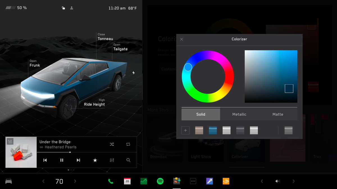Pick the beige saved color swatch
Image resolution: width=337 pixels, height=189 pixels.
(x=199, y=130)
